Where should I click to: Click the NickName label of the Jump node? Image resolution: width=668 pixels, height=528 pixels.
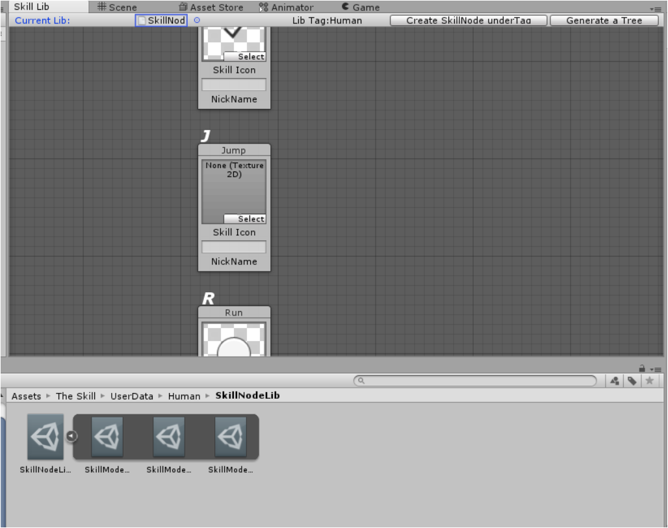234,262
